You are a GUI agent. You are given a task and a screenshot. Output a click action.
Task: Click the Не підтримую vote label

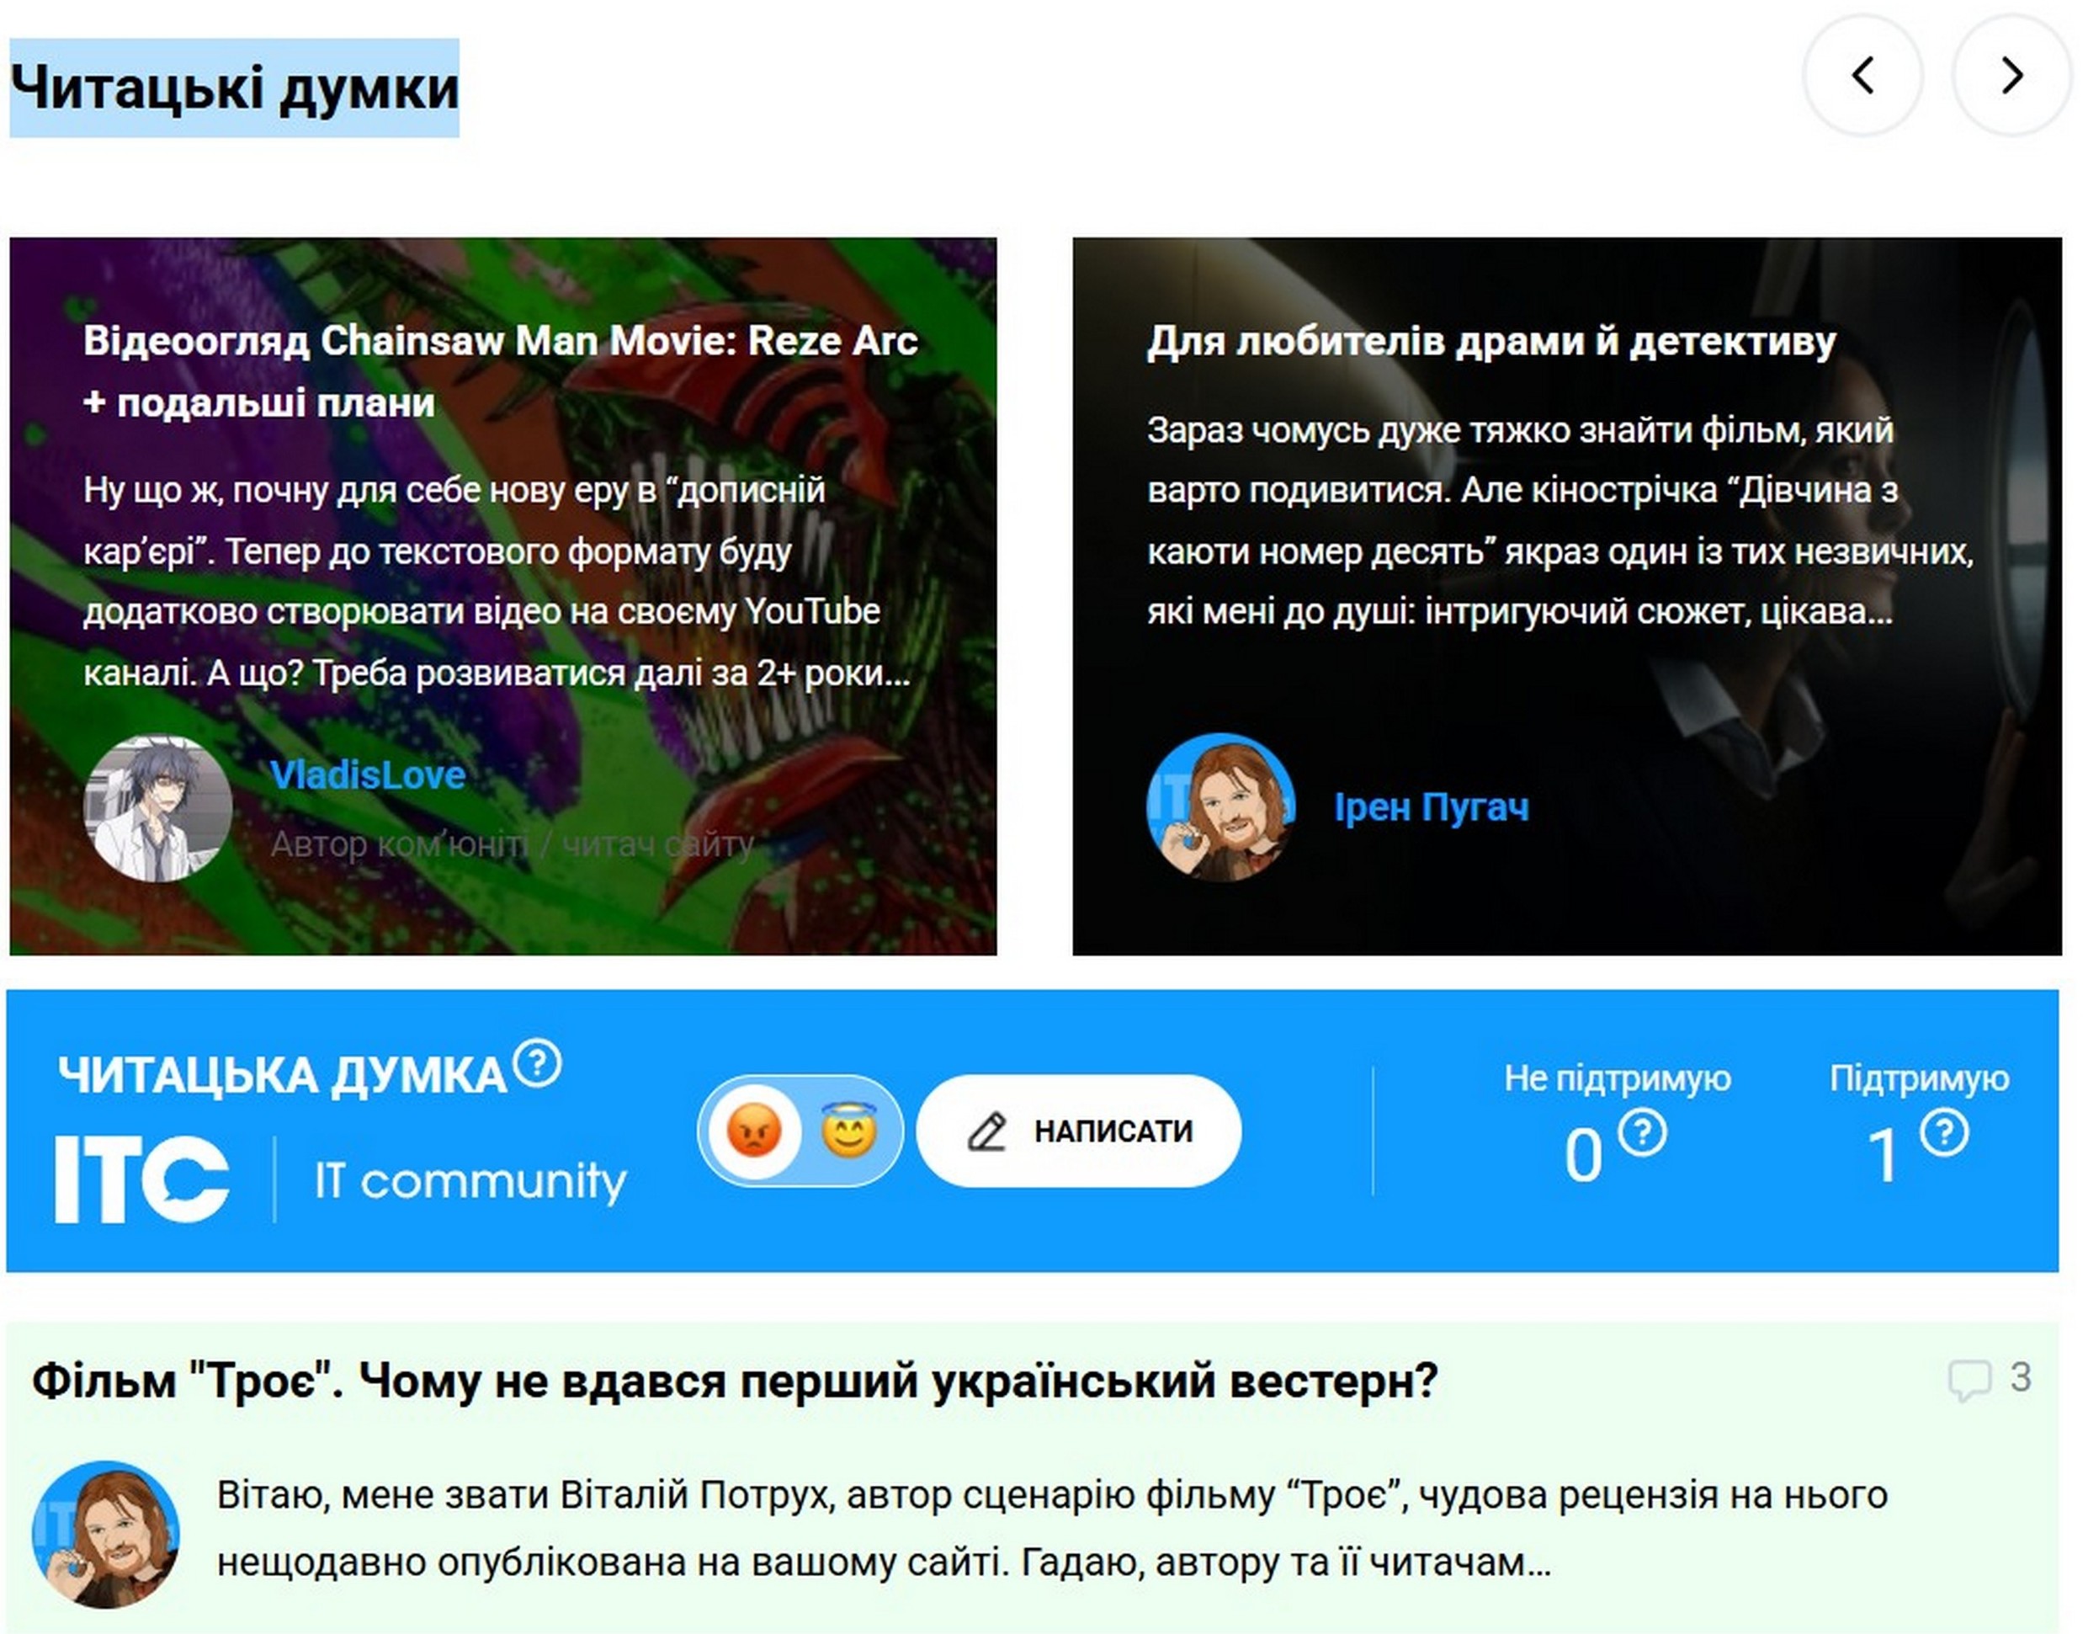tap(1618, 1078)
